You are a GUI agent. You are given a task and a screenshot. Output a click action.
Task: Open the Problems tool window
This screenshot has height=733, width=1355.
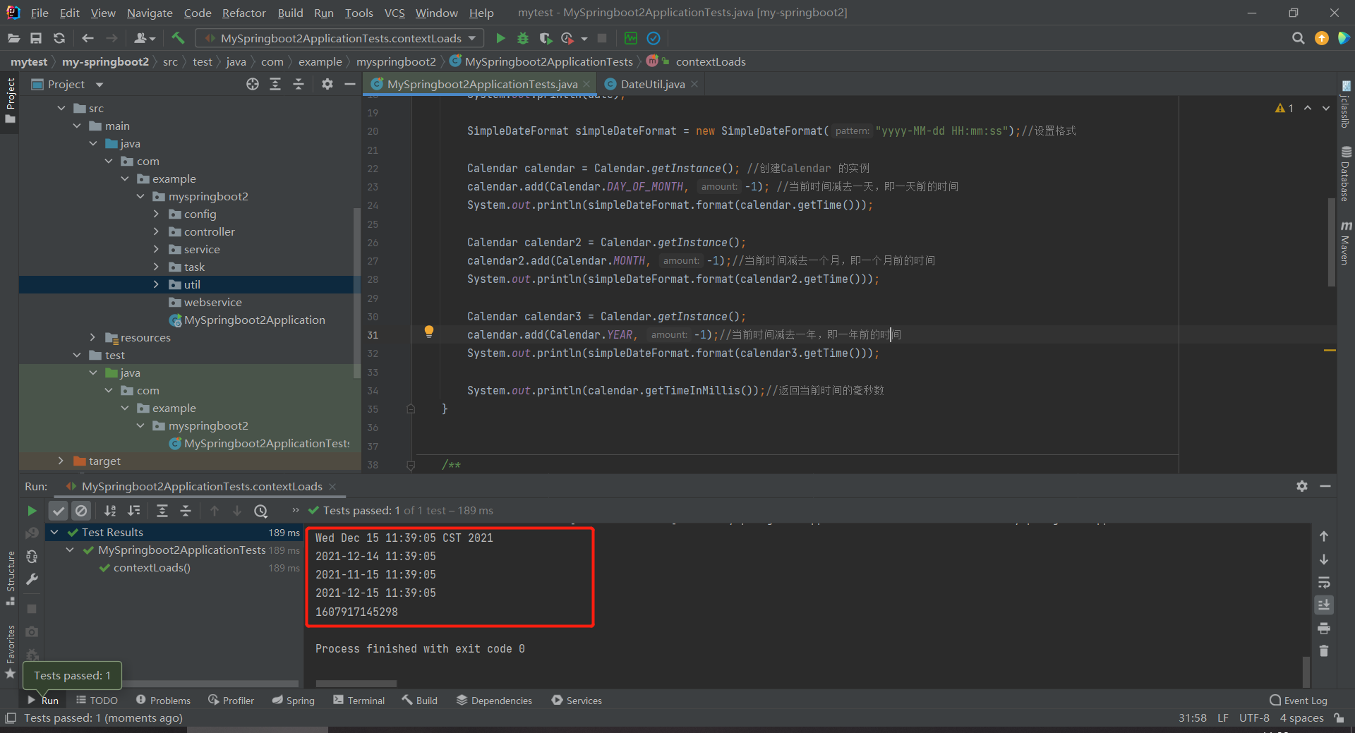pyautogui.click(x=163, y=700)
